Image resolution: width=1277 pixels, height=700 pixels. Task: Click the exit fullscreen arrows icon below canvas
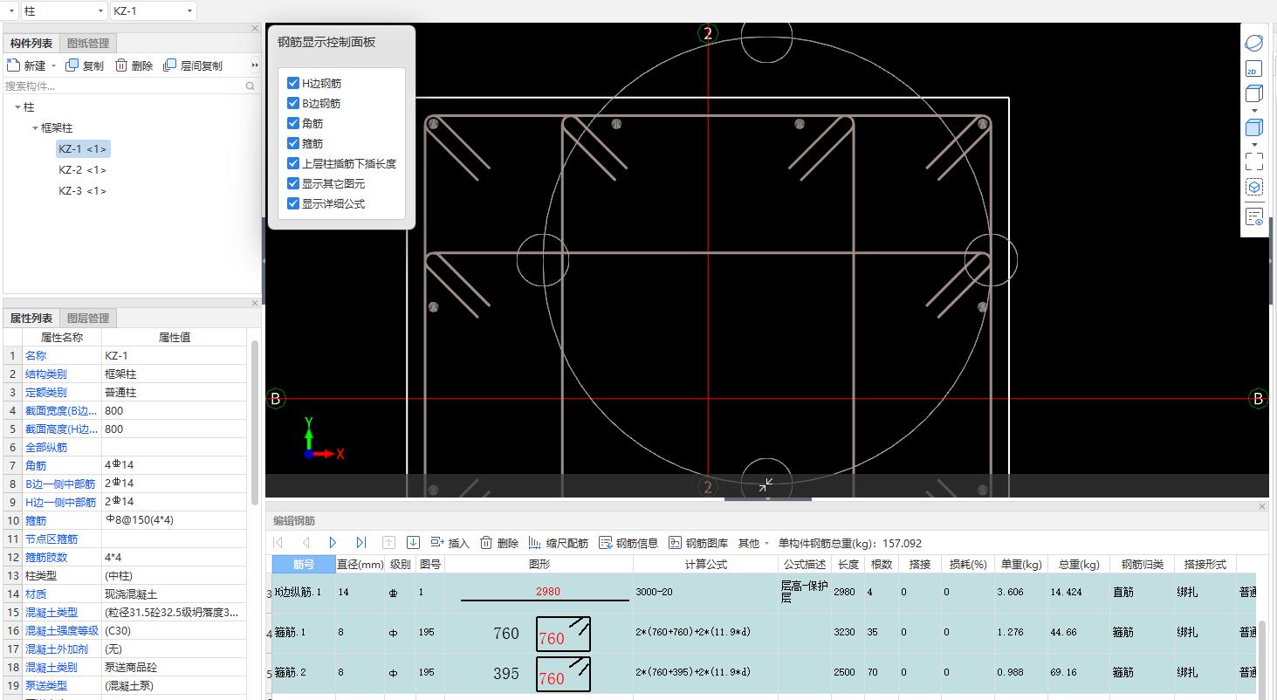pos(766,484)
